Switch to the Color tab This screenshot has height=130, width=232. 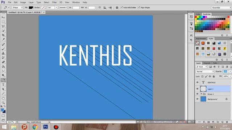click(x=198, y=14)
